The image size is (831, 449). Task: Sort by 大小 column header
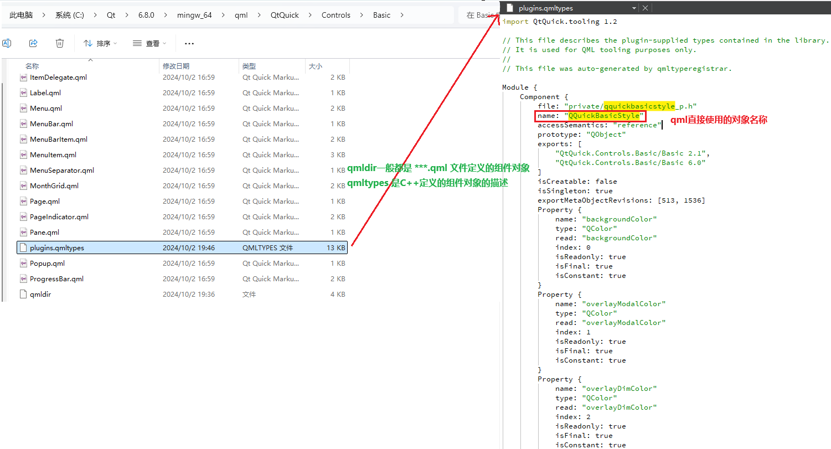(x=316, y=66)
